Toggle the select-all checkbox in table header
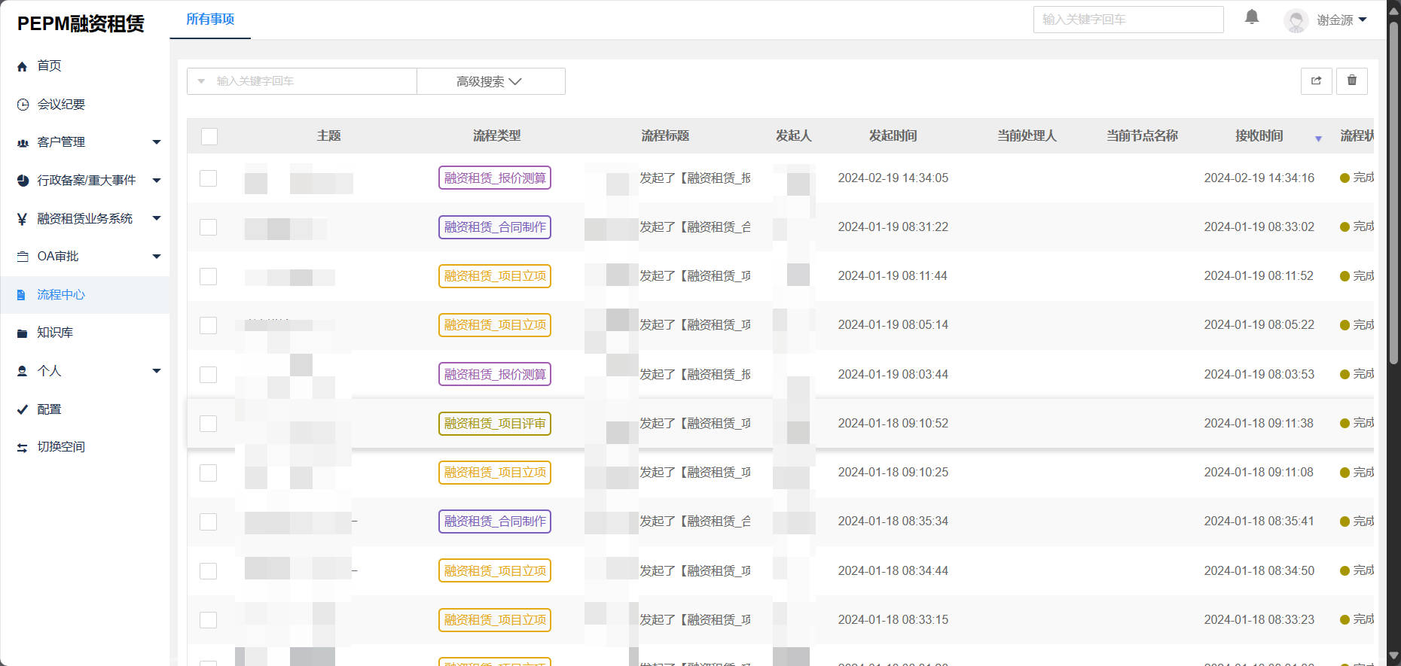Viewport: 1401px width, 666px height. [209, 136]
